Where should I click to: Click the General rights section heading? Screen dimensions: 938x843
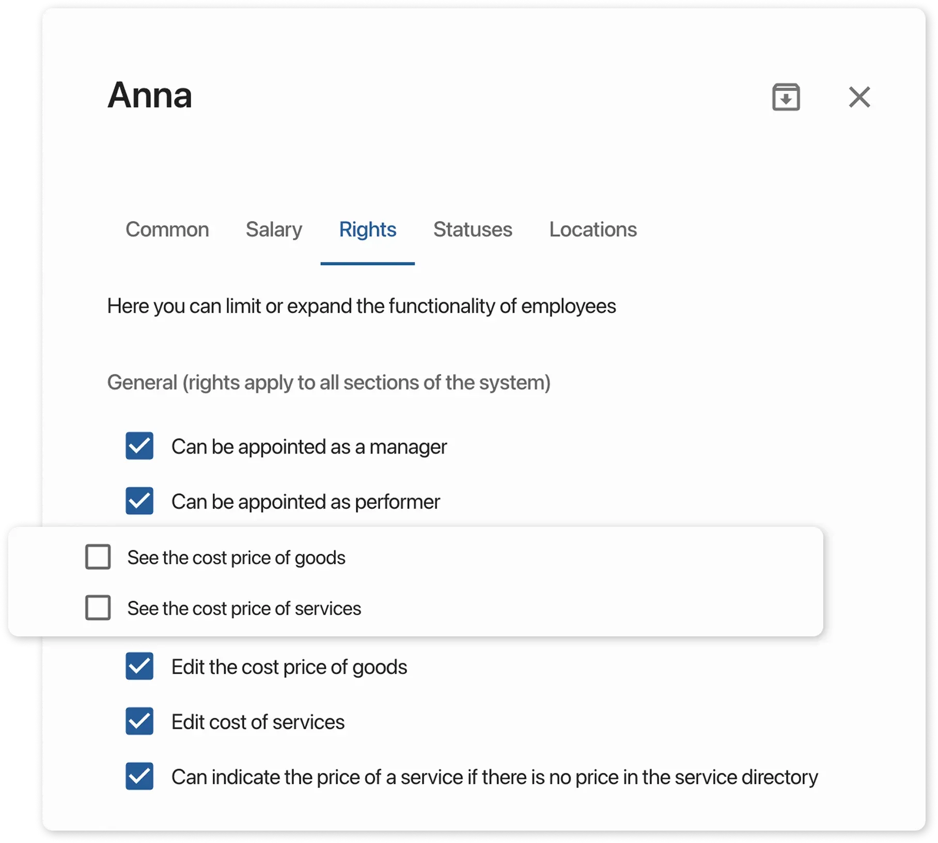(329, 382)
